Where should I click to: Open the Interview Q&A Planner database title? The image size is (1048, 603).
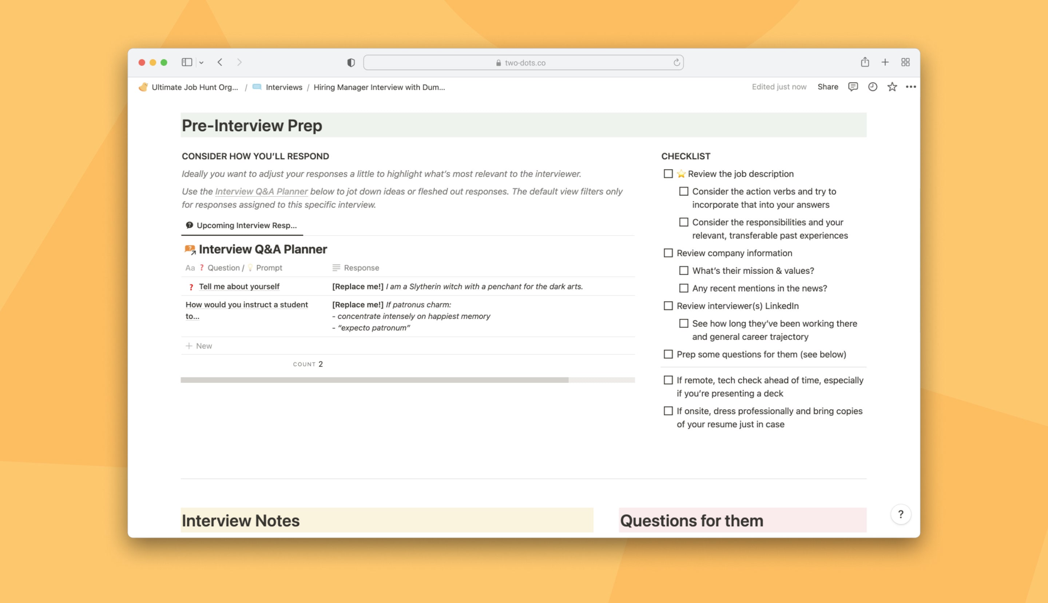pyautogui.click(x=263, y=249)
